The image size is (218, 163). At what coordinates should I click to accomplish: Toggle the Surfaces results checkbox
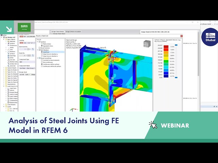coord(40,42)
